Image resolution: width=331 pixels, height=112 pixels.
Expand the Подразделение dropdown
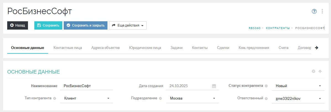click(214, 98)
